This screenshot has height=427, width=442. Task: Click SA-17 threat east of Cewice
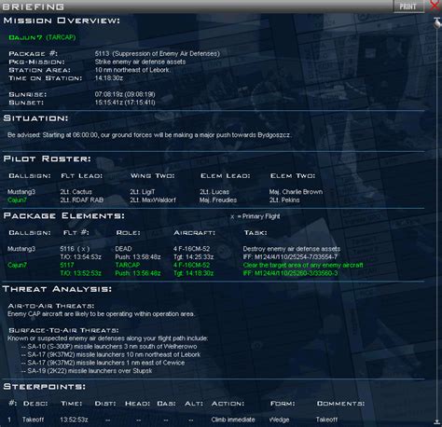pyautogui.click(x=103, y=363)
